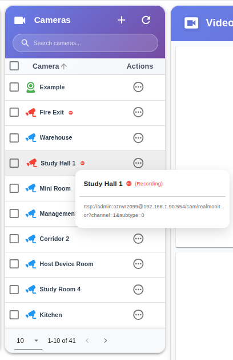Tick the Fire Exit checkbox
The width and height of the screenshot is (233, 360).
click(14, 113)
